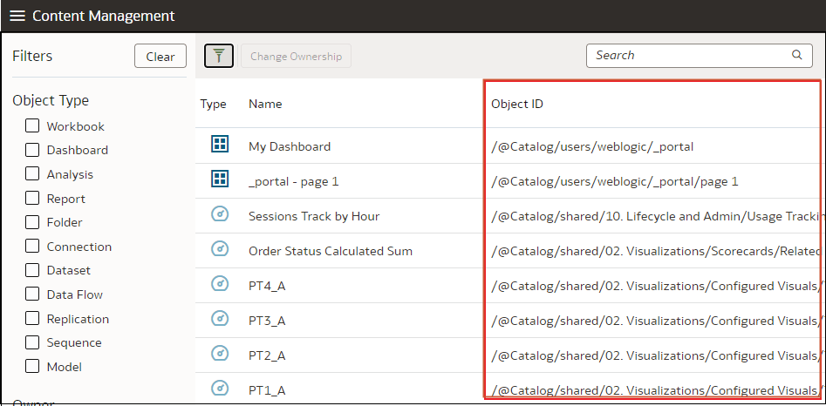Select the PT3_A name cell

click(x=267, y=321)
